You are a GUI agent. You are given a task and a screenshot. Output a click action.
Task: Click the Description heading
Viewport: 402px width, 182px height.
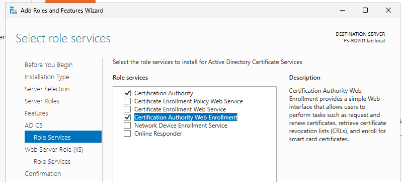(304, 78)
